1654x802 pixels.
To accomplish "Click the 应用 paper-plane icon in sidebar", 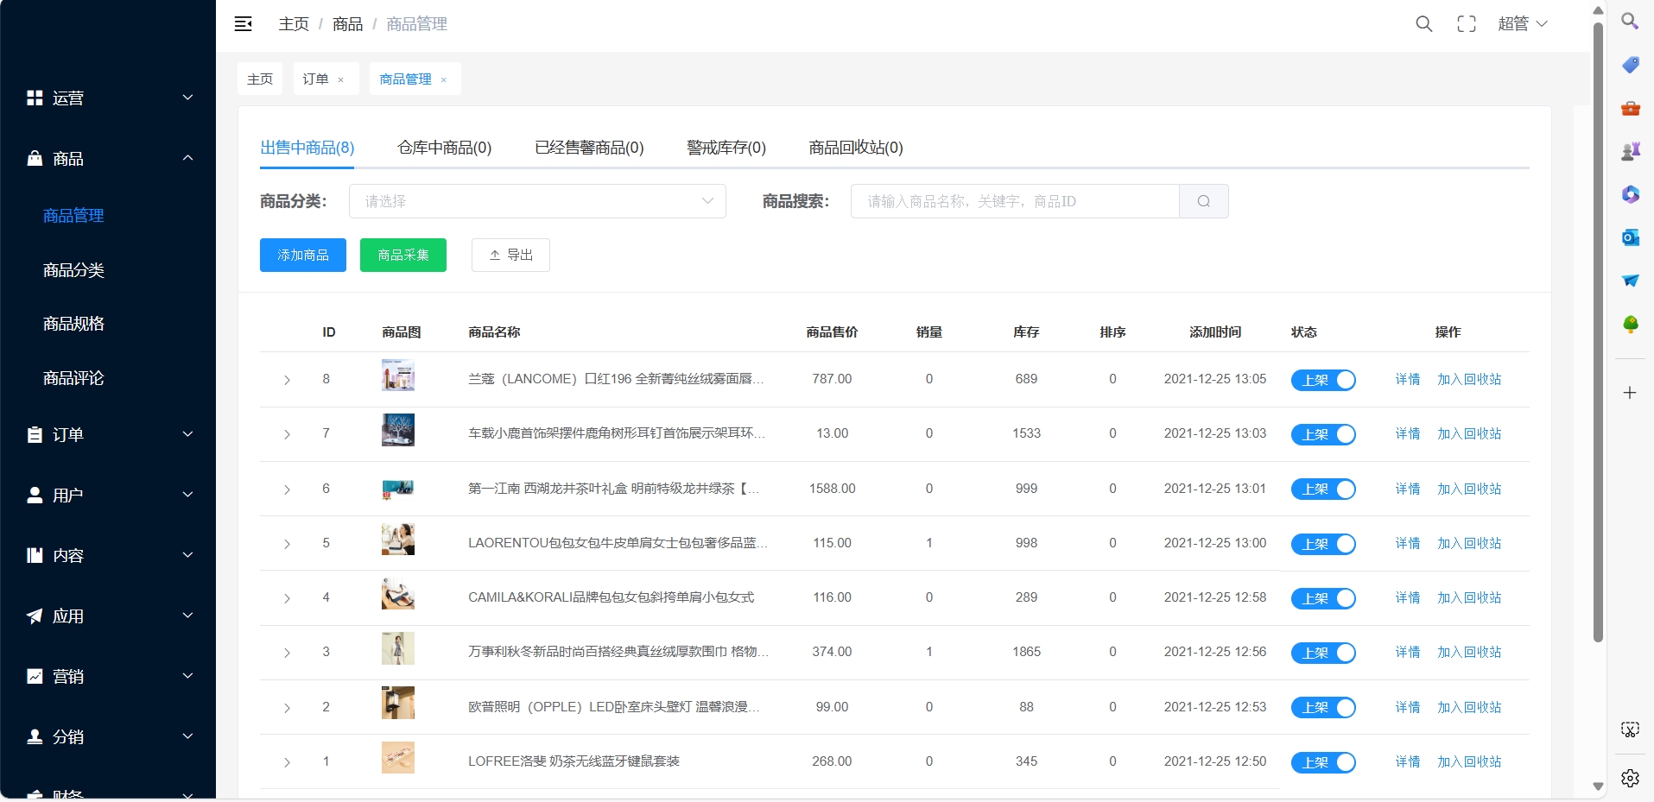I will (x=35, y=616).
